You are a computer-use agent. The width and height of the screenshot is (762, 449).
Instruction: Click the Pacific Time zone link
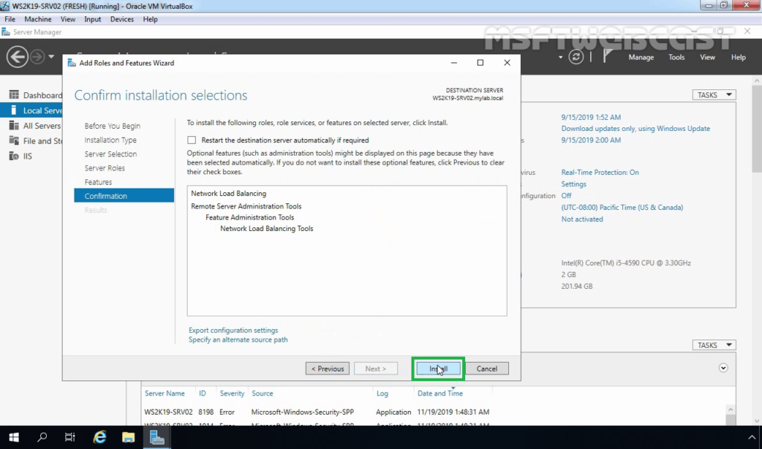[622, 207]
